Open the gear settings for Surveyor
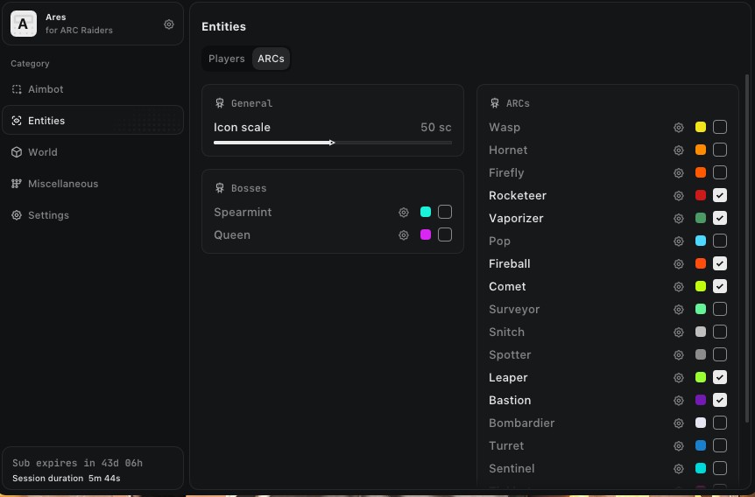 (x=679, y=310)
